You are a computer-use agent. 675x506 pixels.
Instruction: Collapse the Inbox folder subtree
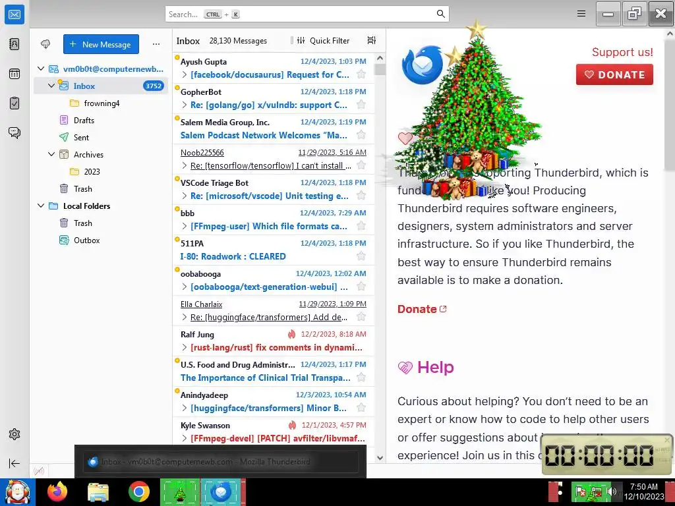(51, 86)
